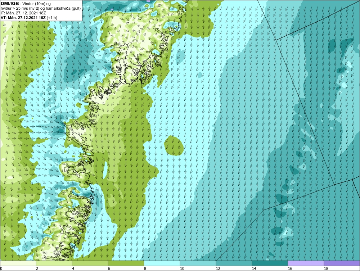Click the 8–10 m/s pale cyan swatch
This screenshot has height=271, width=360.
click(x=162, y=263)
